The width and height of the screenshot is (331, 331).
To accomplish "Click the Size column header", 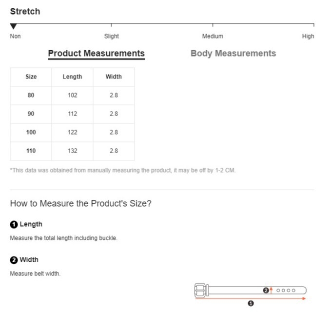I will (x=31, y=77).
